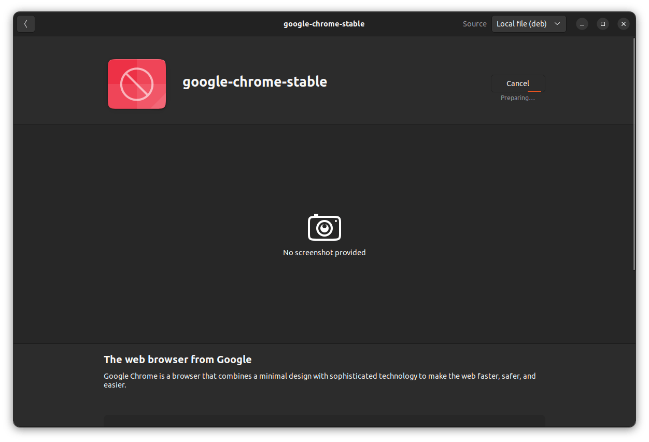Click the lens inside the camera graphic
The width and height of the screenshot is (649, 442).
(x=324, y=228)
